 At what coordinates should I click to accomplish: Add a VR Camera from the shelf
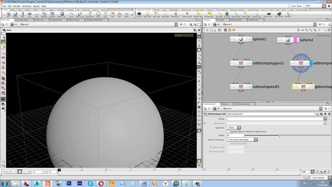coord(279,15)
